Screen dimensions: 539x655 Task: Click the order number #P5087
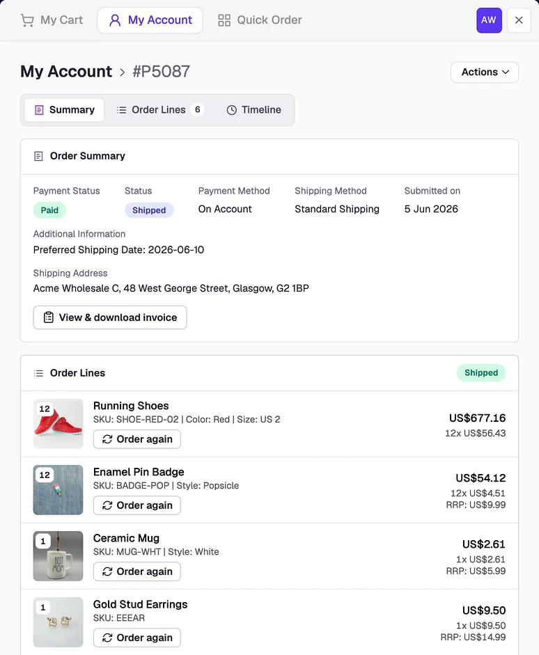click(162, 72)
